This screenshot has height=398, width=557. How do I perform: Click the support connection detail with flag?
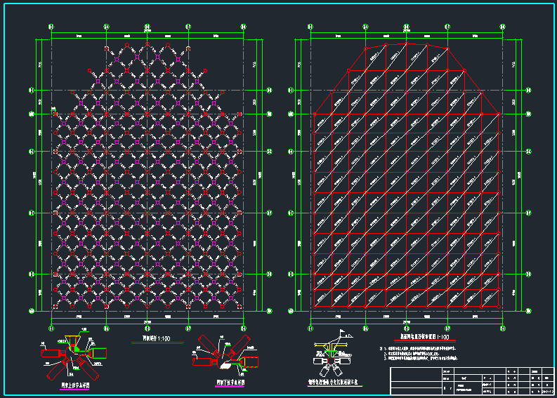332,359
